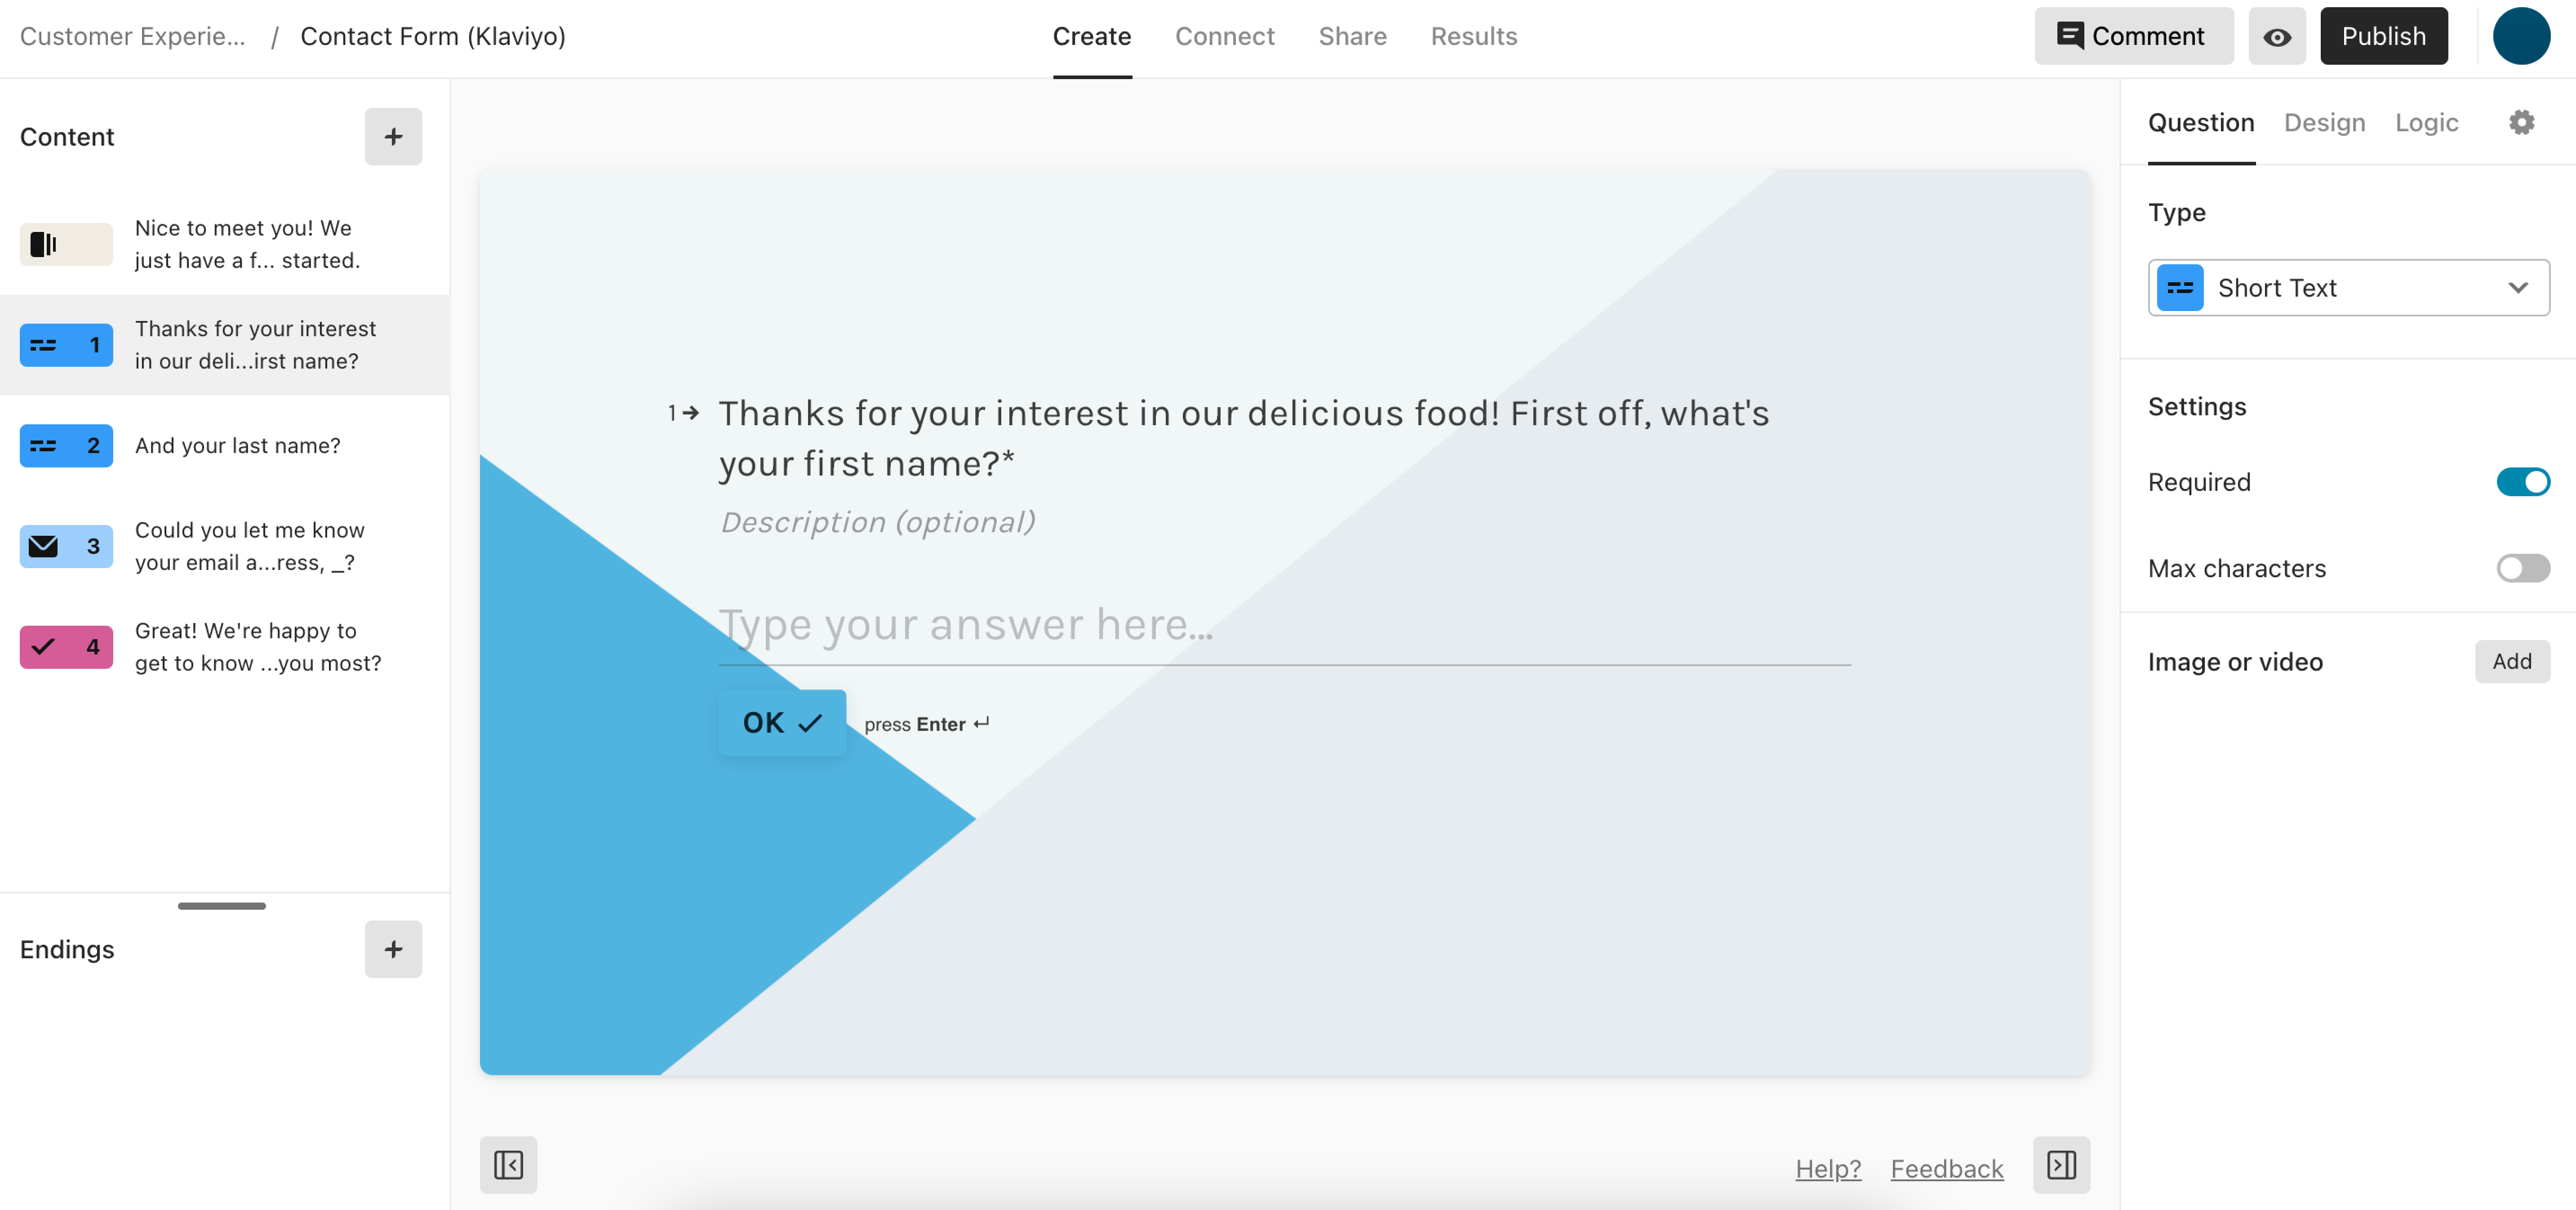Click the preview eye icon

[x=2277, y=37]
